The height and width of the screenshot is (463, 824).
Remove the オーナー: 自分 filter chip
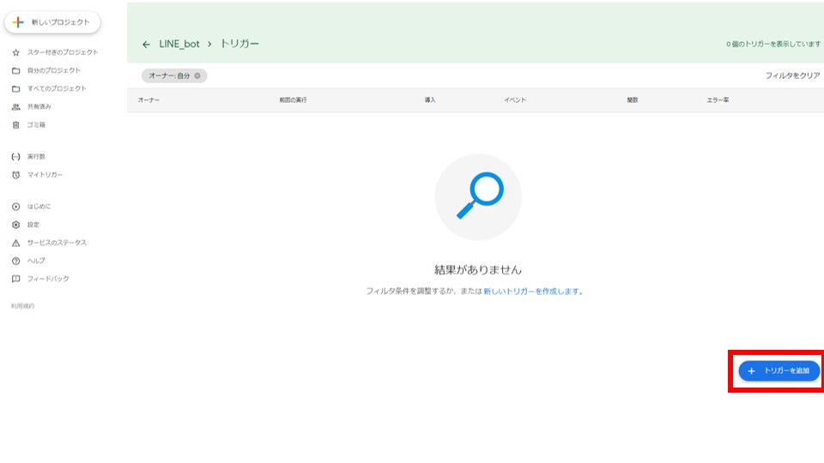click(x=197, y=75)
